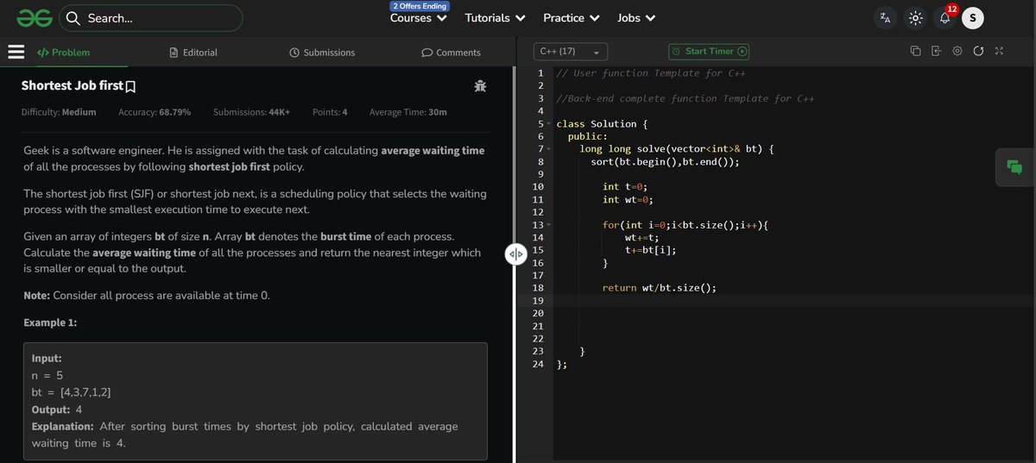The height and width of the screenshot is (463, 1036).
Task: Switch to the Comments tab
Action: coord(451,53)
